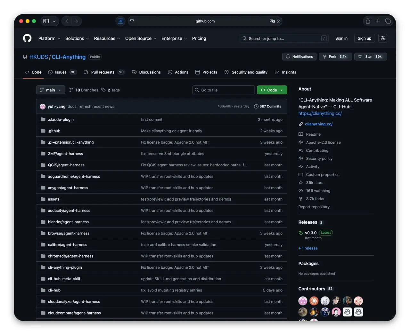The height and width of the screenshot is (335, 410).
Task: Open the GitHub home logo
Action: coord(27,38)
